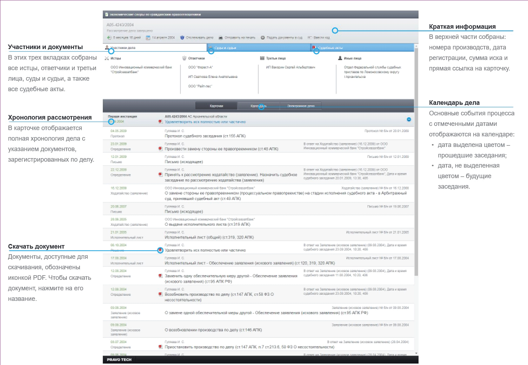Switch to the Календарь view
The height and width of the screenshot is (365, 528).
[x=258, y=106]
